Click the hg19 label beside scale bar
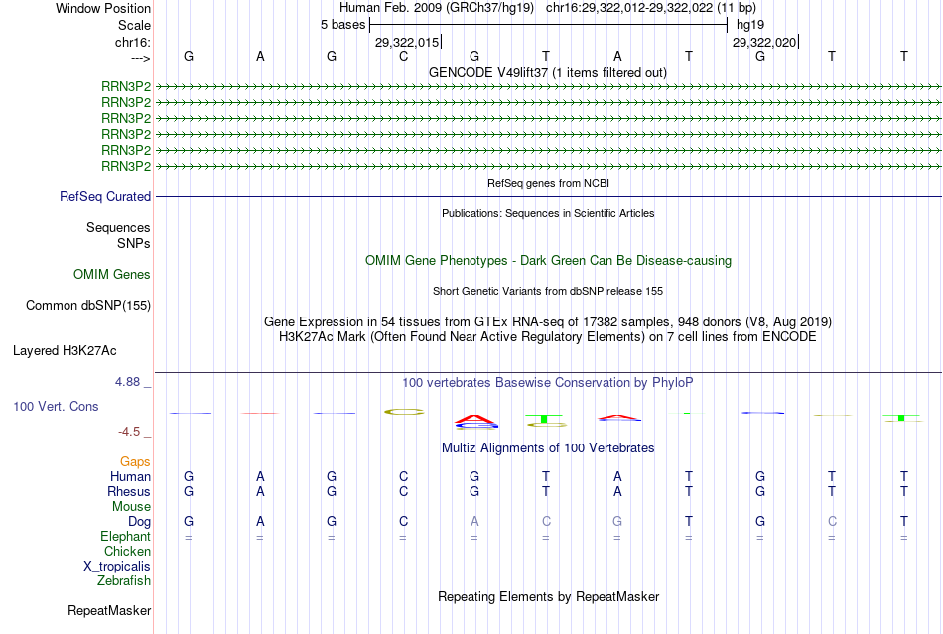943x634 pixels. point(750,25)
